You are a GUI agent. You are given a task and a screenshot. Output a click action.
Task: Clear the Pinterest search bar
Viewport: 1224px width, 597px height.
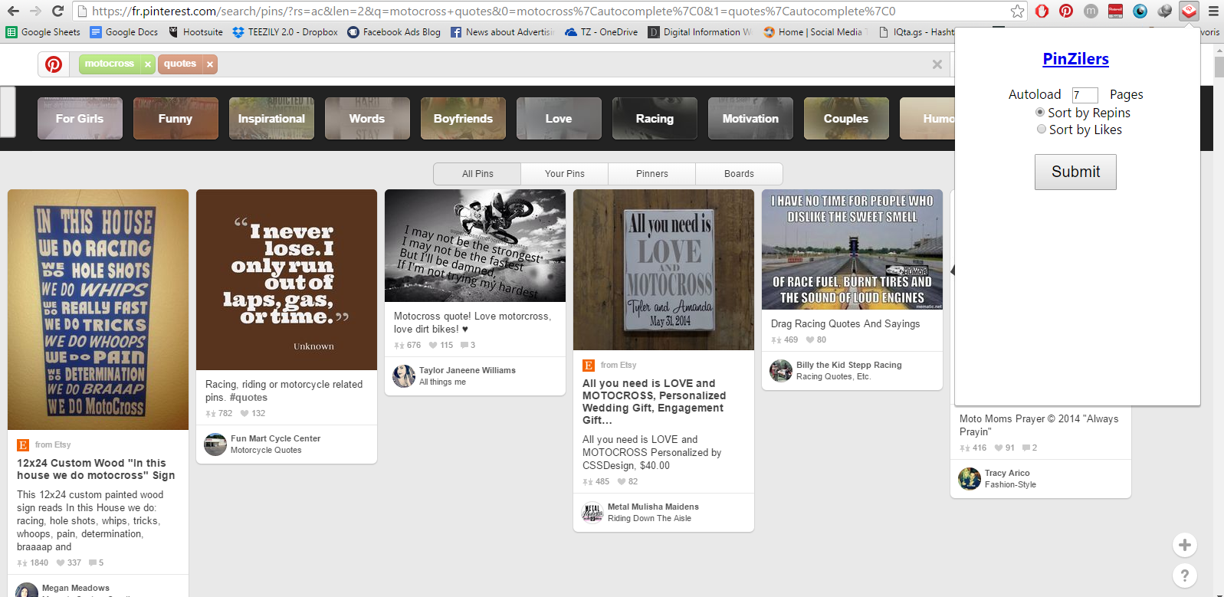[937, 64]
